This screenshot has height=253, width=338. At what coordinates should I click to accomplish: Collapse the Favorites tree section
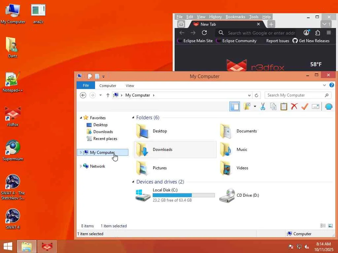(81, 118)
